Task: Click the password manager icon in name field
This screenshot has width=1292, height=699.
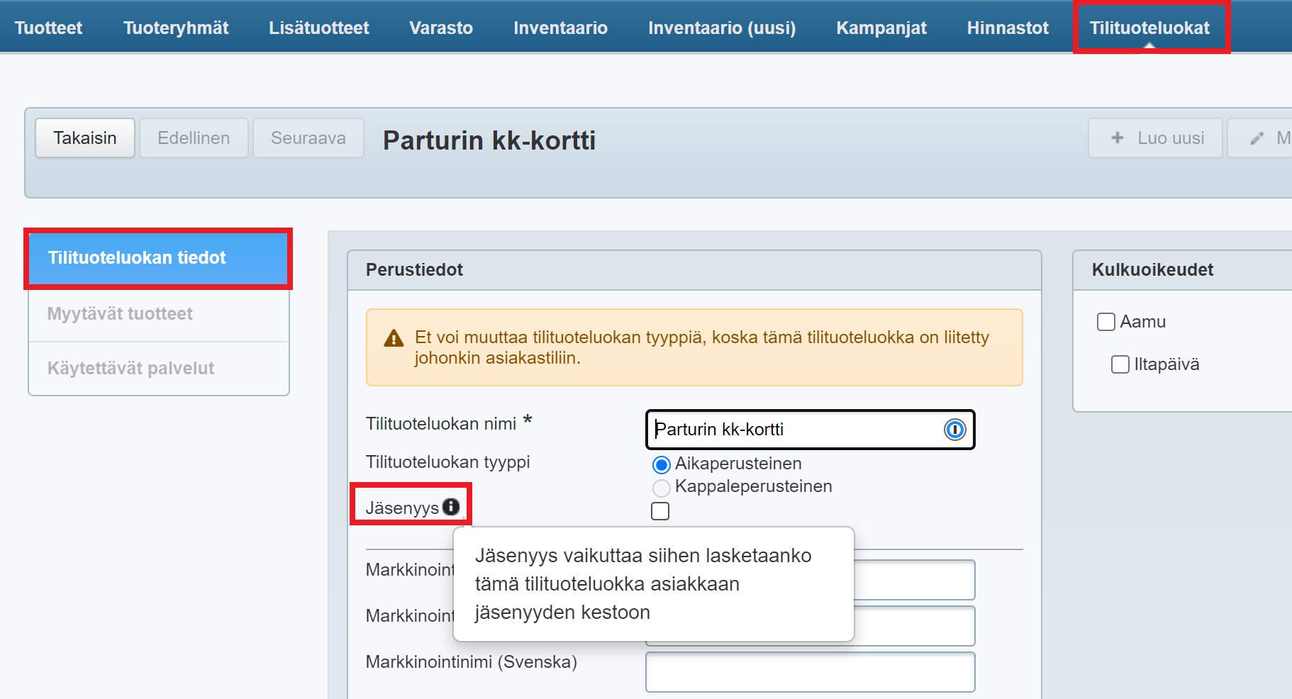Action: click(954, 430)
